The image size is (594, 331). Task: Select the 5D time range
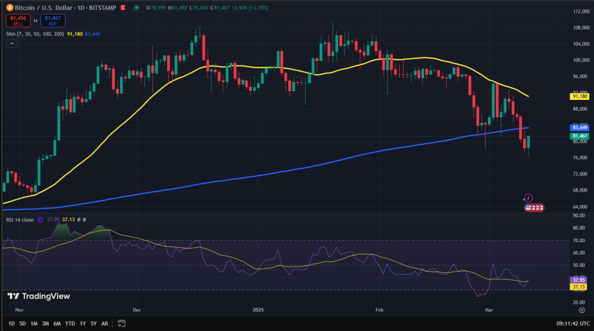pos(23,323)
